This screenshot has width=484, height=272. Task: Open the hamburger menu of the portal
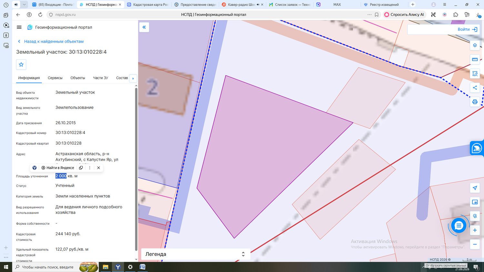click(19, 27)
